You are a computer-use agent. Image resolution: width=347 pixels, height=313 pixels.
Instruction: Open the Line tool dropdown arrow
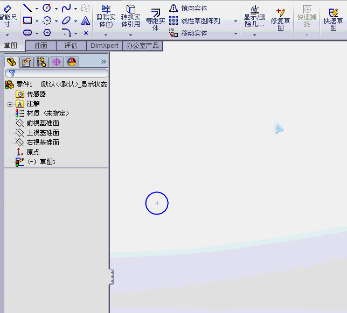tap(37, 9)
